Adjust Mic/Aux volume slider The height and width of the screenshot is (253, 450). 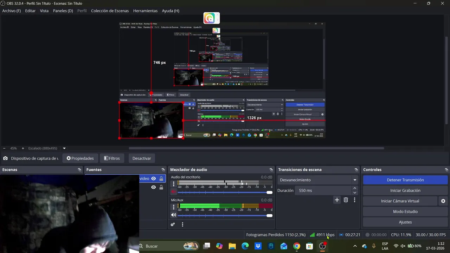(x=225, y=215)
